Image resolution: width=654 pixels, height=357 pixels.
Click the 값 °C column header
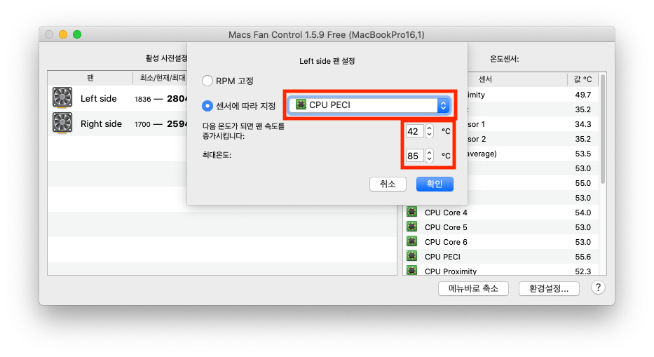tap(583, 79)
